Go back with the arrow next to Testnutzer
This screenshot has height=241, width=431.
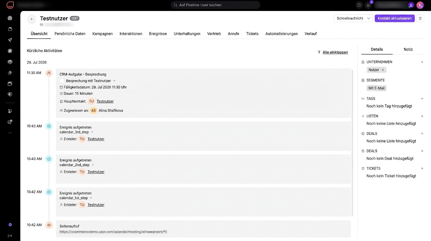point(32,19)
